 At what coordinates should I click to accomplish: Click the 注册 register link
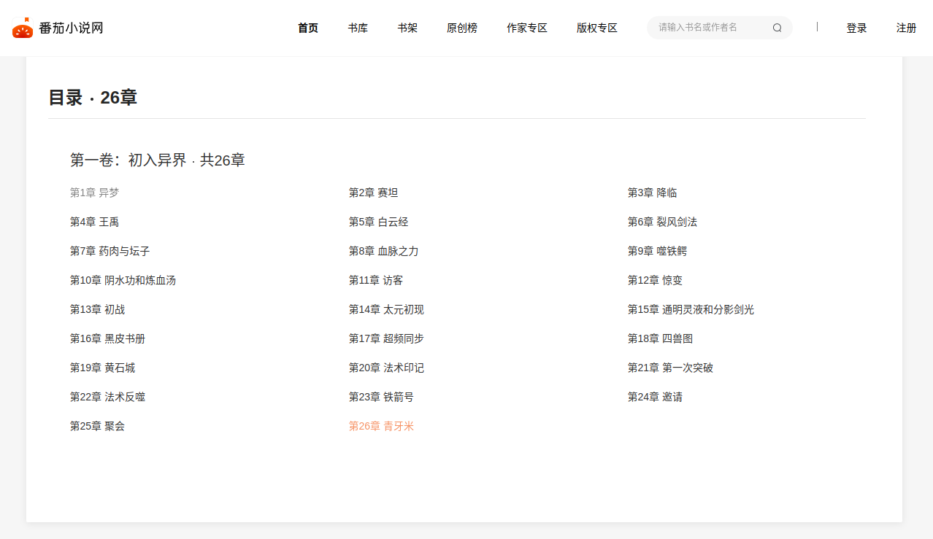point(906,28)
